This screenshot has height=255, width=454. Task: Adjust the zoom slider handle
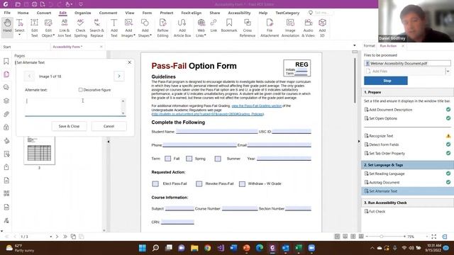tap(382, 237)
